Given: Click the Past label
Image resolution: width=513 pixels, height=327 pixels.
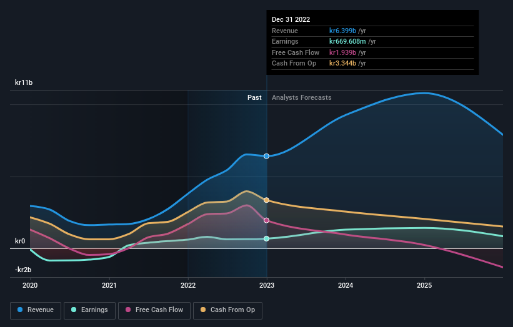Looking at the screenshot, I should point(254,98).
